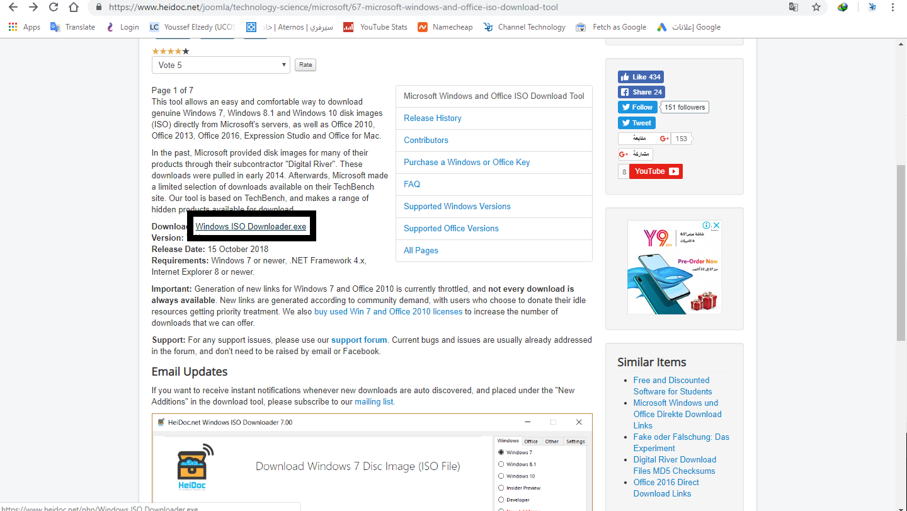Select Windows 7 radio in the tool screenshot
The height and width of the screenshot is (511, 907).
[x=501, y=452]
